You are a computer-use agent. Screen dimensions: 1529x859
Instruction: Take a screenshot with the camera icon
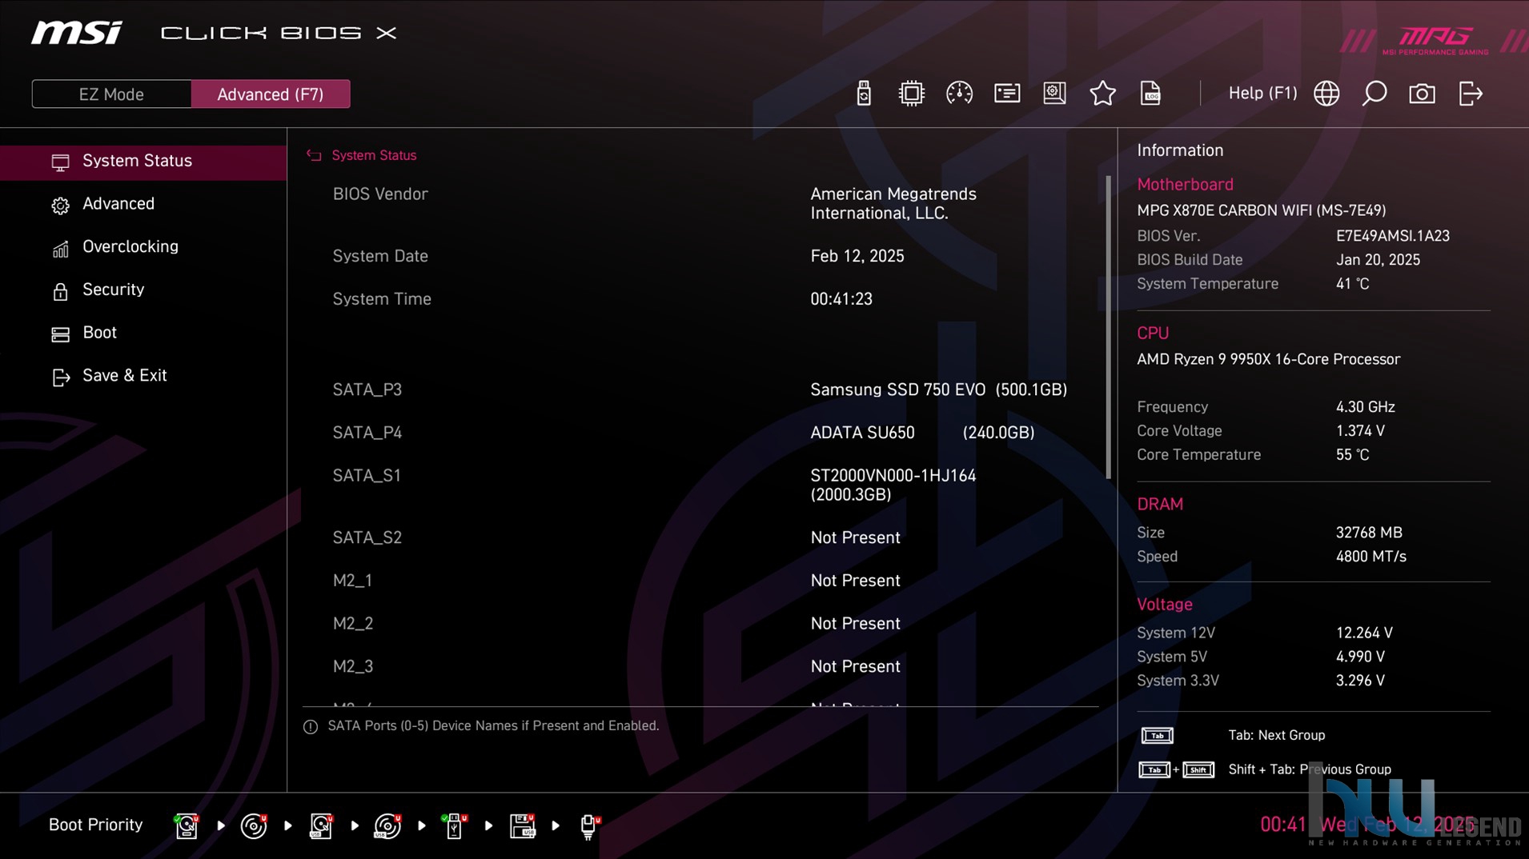[1423, 94]
